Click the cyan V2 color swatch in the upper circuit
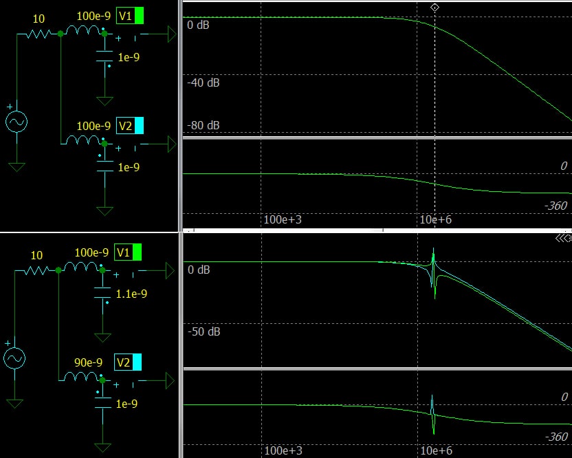572x458 pixels. pyautogui.click(x=139, y=126)
